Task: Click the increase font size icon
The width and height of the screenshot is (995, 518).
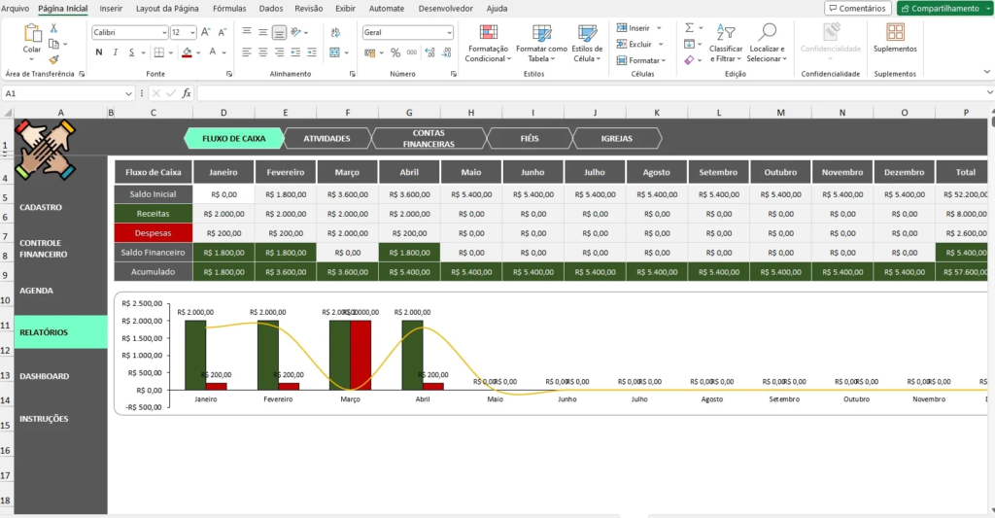Action: 207,32
